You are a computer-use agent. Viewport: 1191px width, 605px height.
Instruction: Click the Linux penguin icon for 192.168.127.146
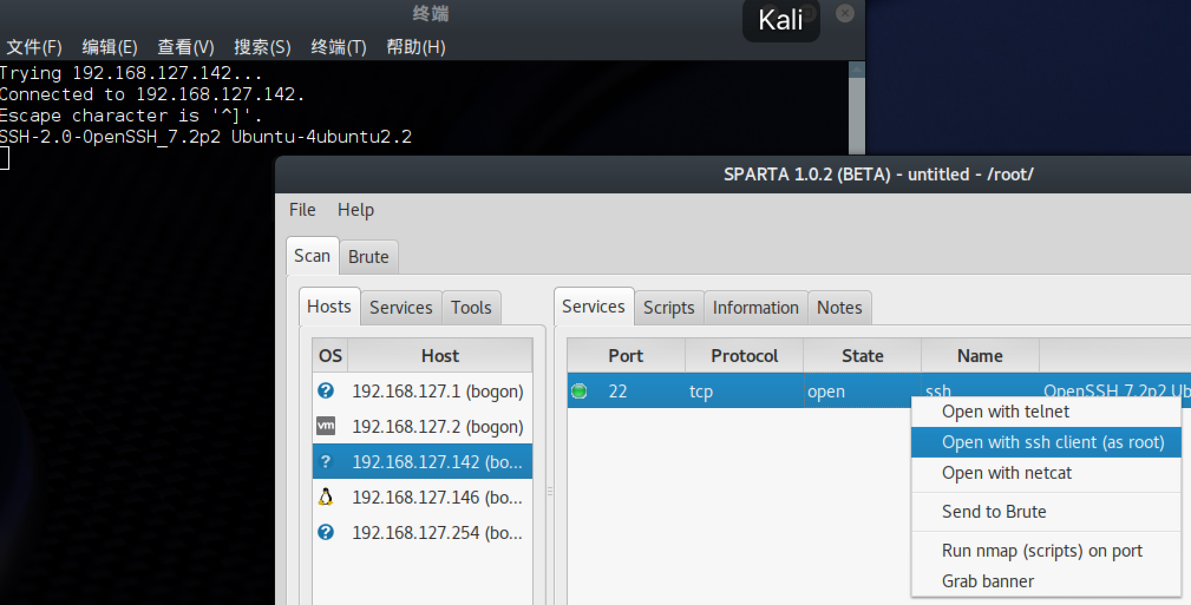326,497
